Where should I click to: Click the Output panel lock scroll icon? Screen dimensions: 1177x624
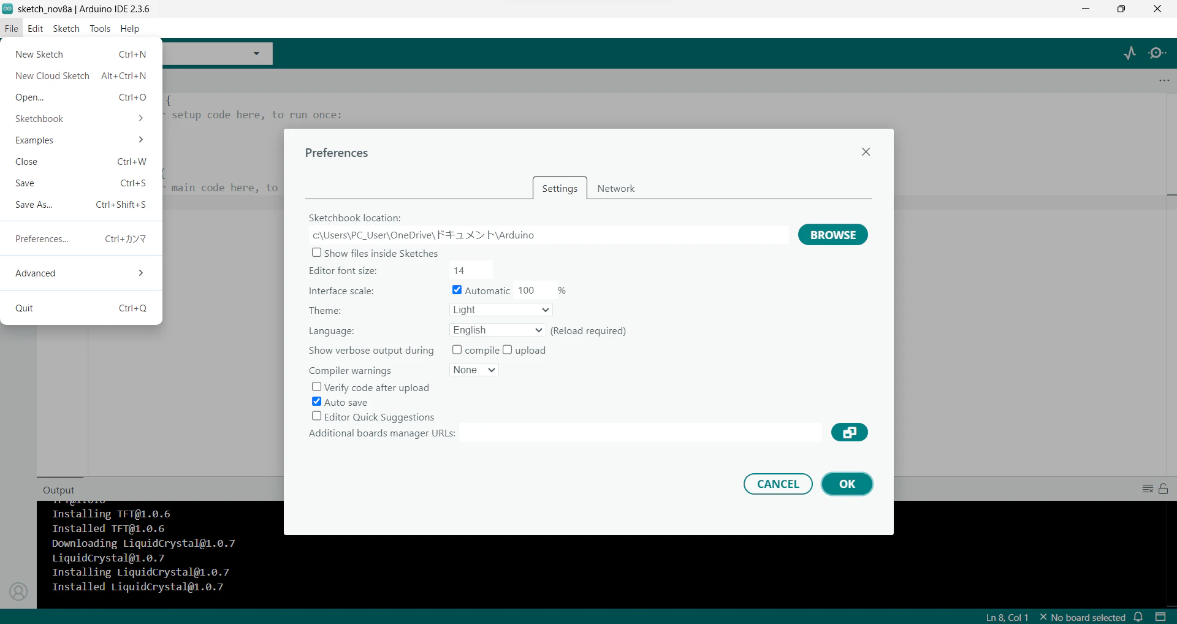1164,489
